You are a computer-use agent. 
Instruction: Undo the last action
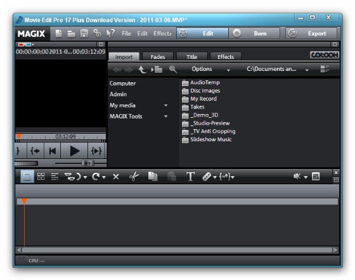79,176
